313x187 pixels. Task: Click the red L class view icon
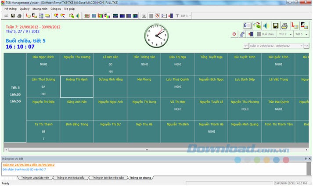295,26
